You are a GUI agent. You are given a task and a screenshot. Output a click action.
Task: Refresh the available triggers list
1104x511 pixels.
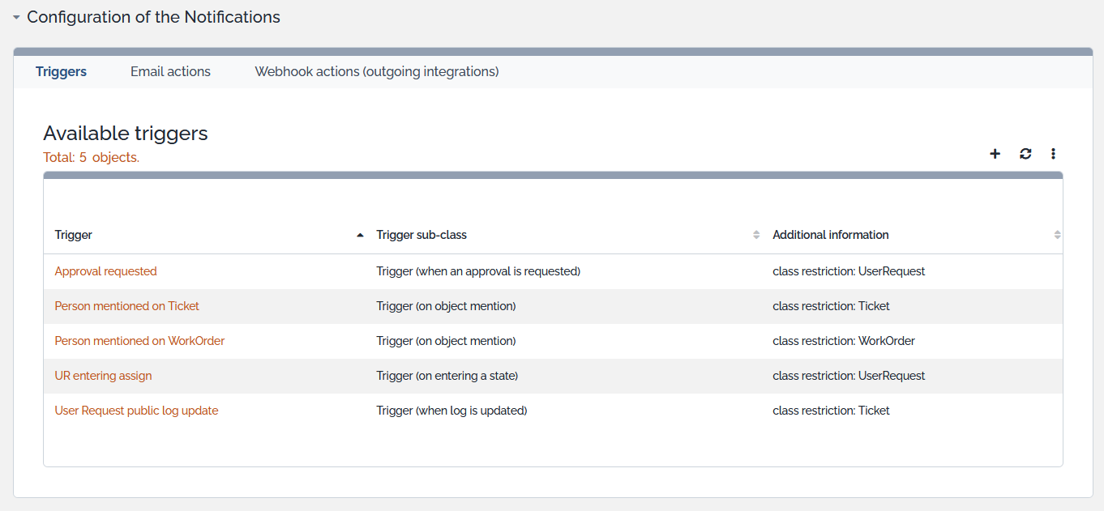coord(1025,154)
